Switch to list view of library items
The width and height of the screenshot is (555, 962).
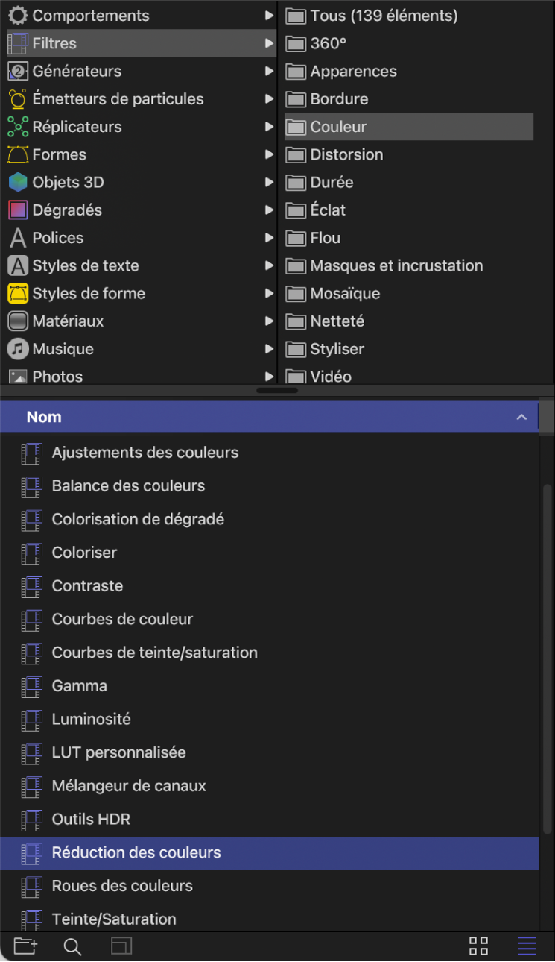point(527,946)
